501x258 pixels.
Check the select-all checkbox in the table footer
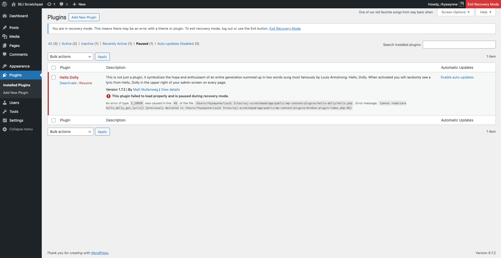pos(53,120)
